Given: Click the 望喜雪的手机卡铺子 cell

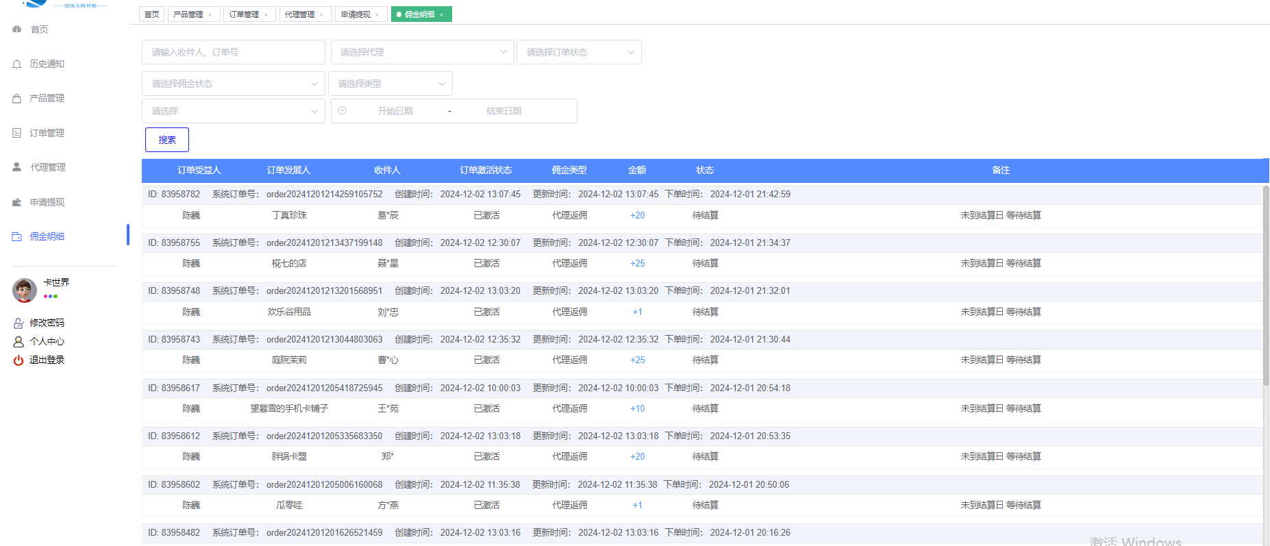Looking at the screenshot, I should click(x=289, y=408).
